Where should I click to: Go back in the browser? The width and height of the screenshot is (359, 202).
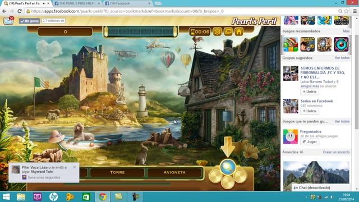pos(4,11)
